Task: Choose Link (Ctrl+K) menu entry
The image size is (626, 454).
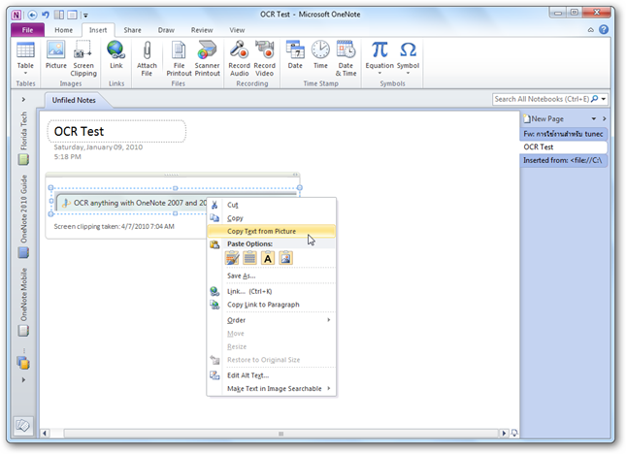Action: point(271,291)
